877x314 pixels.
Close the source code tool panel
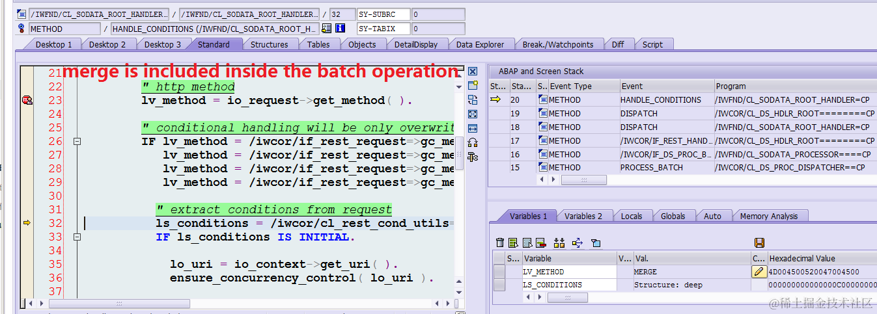pos(473,72)
